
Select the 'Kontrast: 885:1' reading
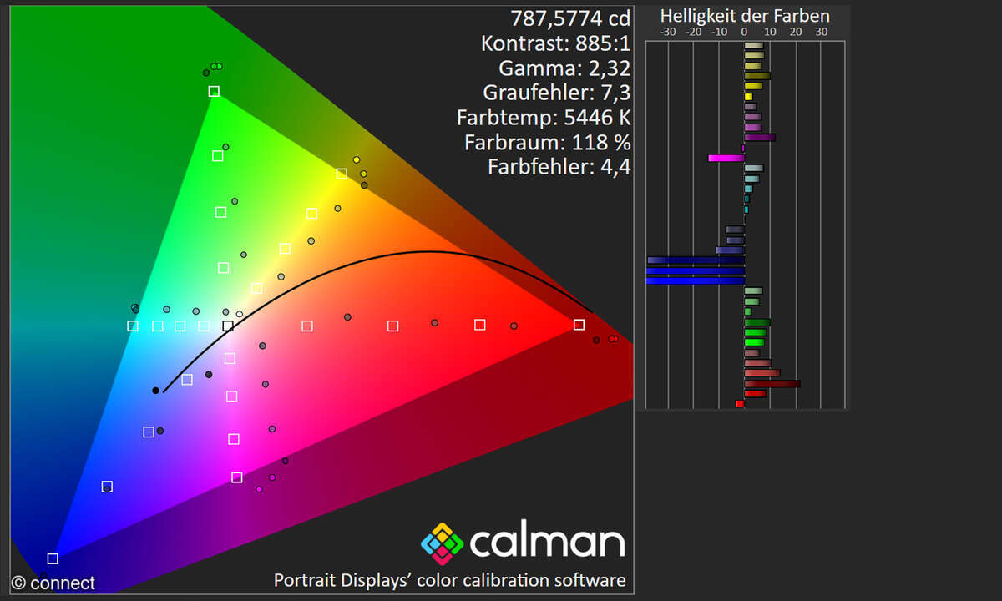tap(555, 43)
